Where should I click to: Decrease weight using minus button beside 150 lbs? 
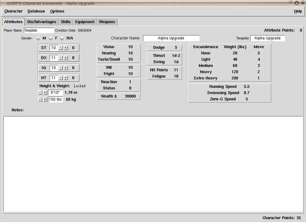(40, 99)
